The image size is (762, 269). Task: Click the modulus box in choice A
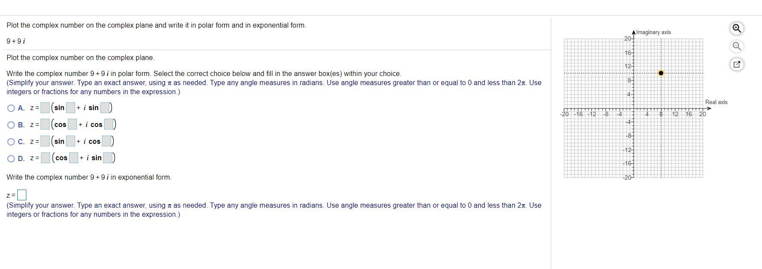pyautogui.click(x=45, y=107)
